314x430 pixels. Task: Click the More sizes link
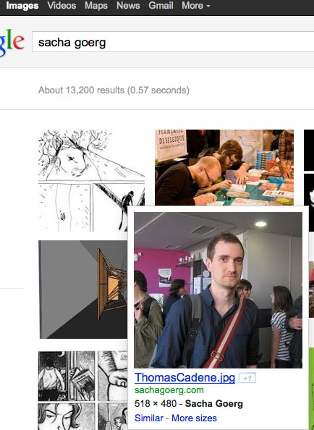pos(194,418)
